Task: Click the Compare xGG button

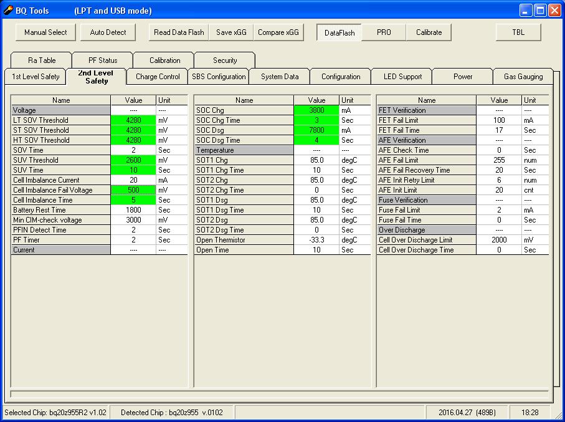Action: [x=278, y=32]
